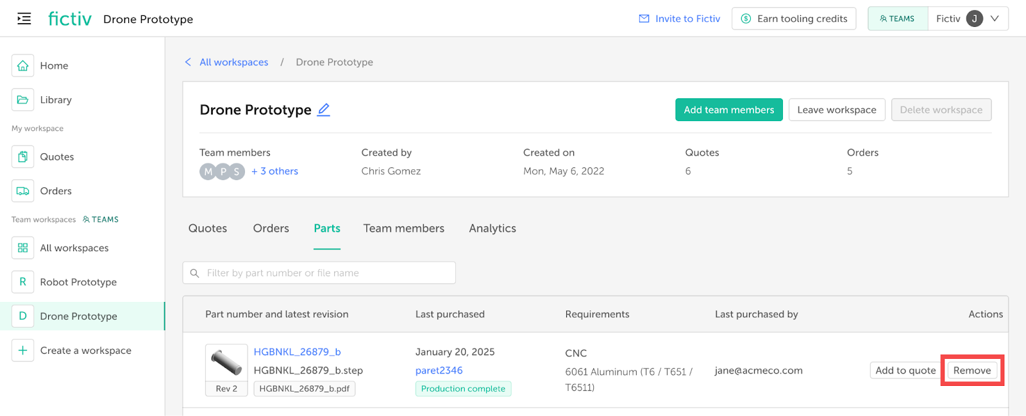The image size is (1026, 416).
Task: Remove the HGBNKL_26879_b part
Action: (971, 370)
